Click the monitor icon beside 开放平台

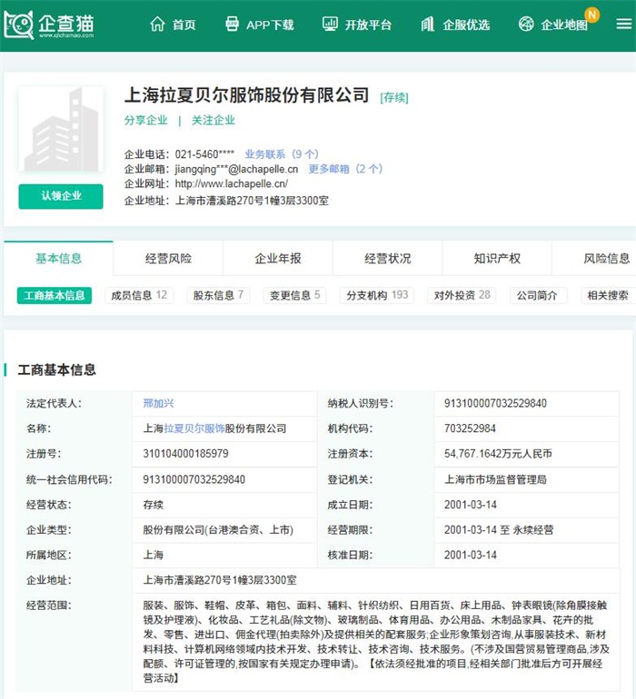330,25
